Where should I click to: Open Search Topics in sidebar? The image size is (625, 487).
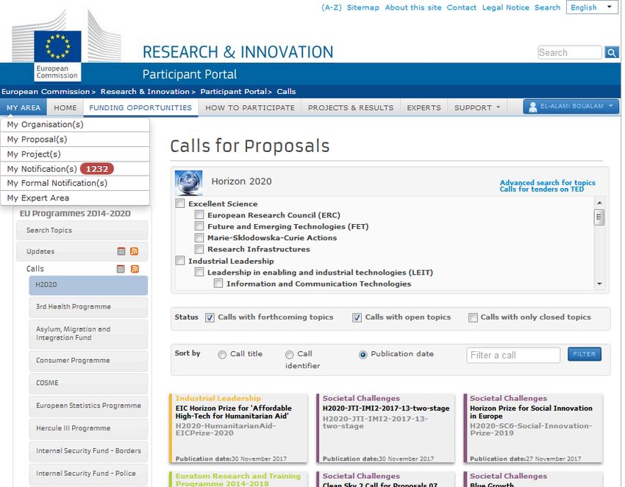click(x=82, y=230)
